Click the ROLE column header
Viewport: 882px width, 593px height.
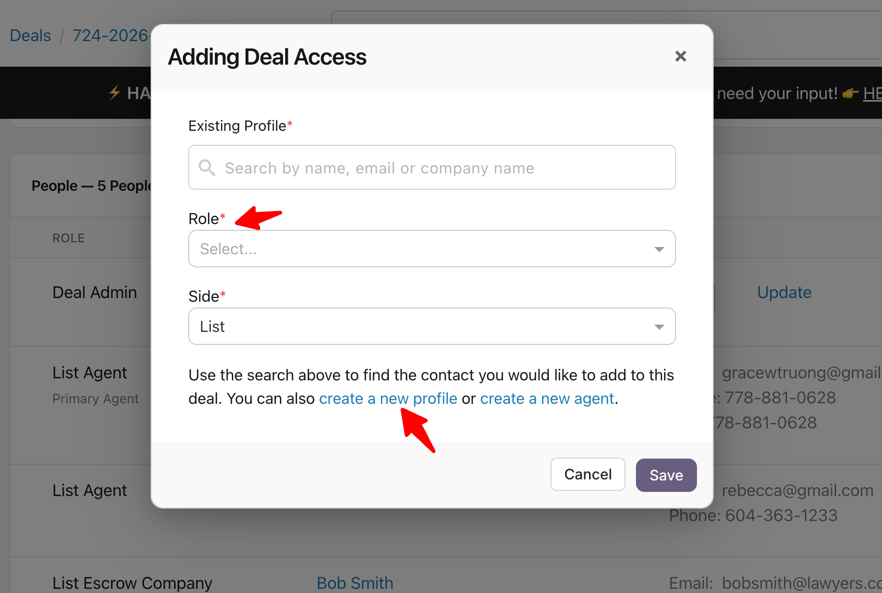tap(68, 238)
